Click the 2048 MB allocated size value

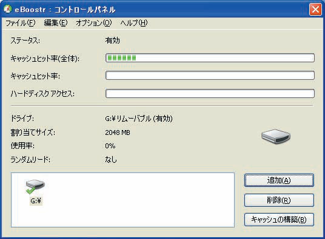tap(118, 133)
